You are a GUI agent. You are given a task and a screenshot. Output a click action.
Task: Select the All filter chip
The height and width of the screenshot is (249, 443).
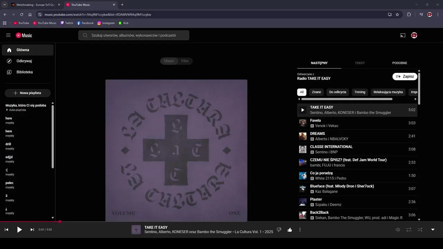(302, 92)
